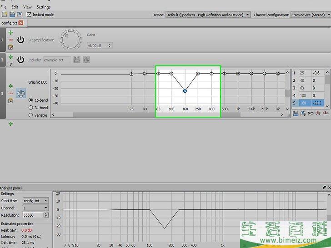The image size is (331, 248).
Task: Open the Start from dropdown in Analysis panel
Action: pos(35,200)
